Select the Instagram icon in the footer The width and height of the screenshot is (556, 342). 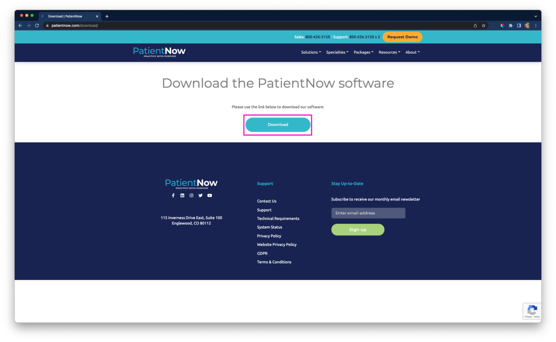click(x=191, y=195)
